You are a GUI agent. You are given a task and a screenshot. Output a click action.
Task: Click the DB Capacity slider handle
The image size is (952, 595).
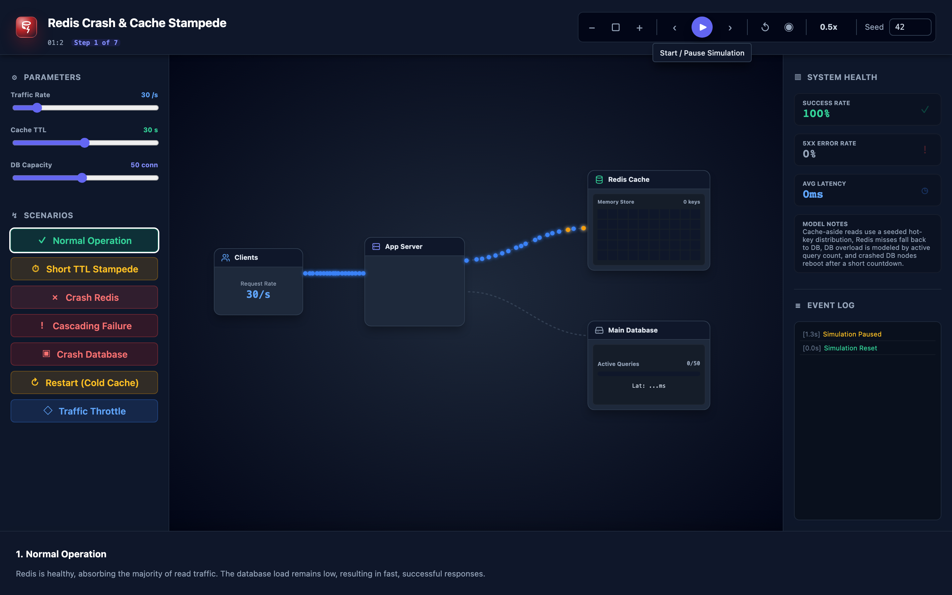(82, 178)
